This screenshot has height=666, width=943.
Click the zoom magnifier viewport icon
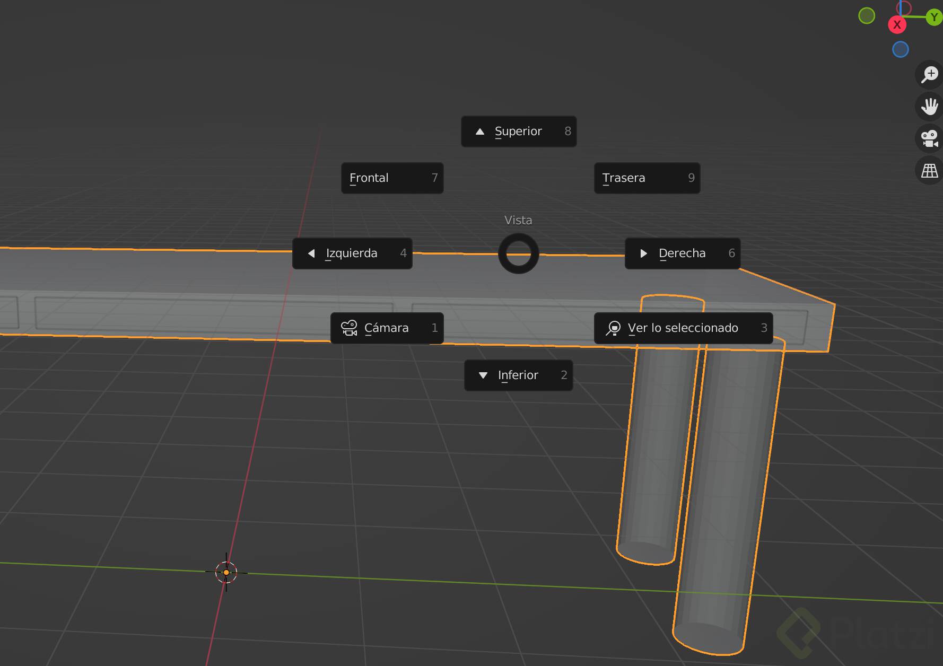(x=929, y=74)
